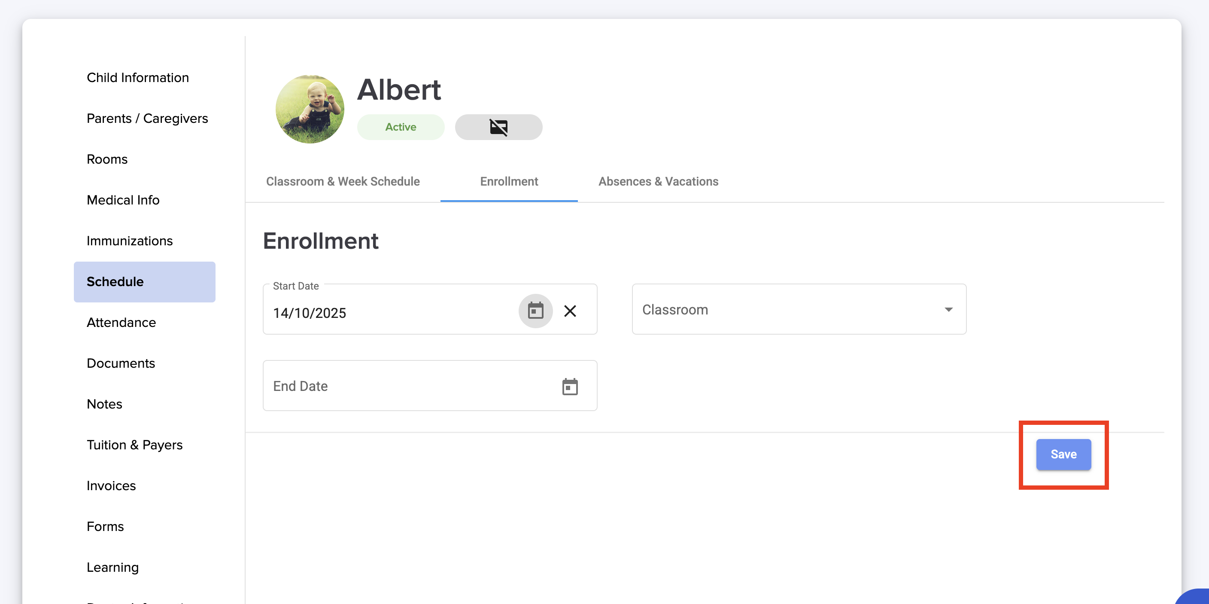Image resolution: width=1209 pixels, height=604 pixels.
Task: Go to Attendance in sidebar
Action: pyautogui.click(x=121, y=322)
